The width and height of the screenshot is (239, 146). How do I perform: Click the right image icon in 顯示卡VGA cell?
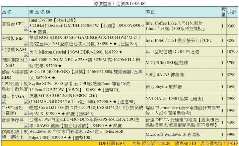(26, 101)
